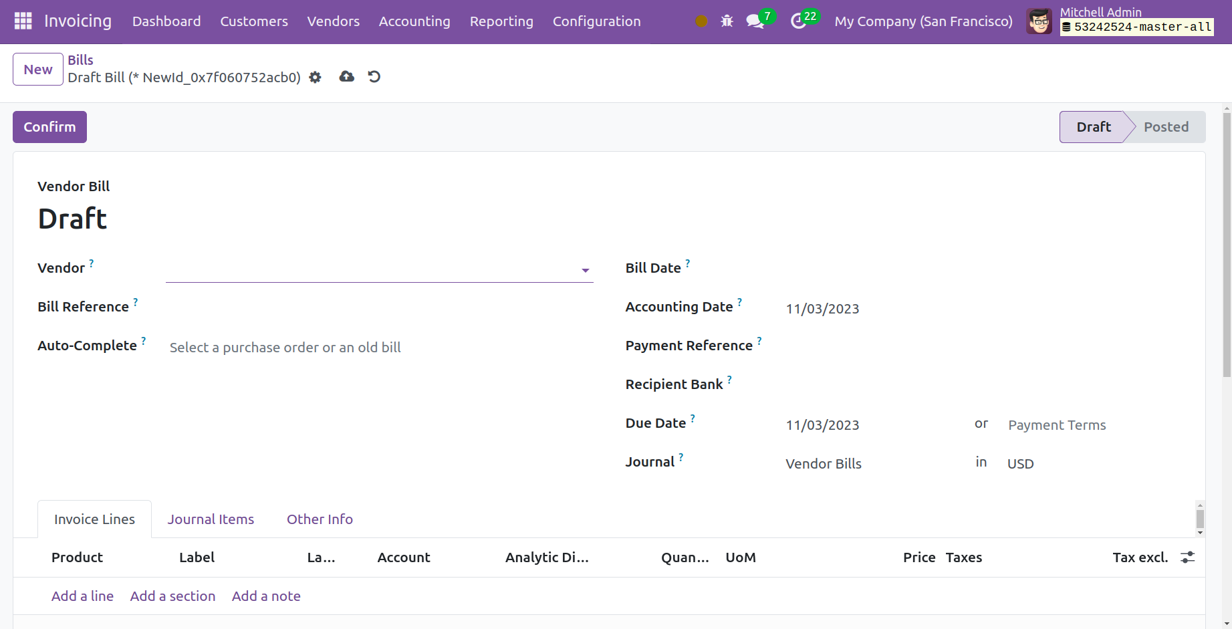Image resolution: width=1232 pixels, height=629 pixels.
Task: Click the Posted status stage
Action: [x=1166, y=127]
